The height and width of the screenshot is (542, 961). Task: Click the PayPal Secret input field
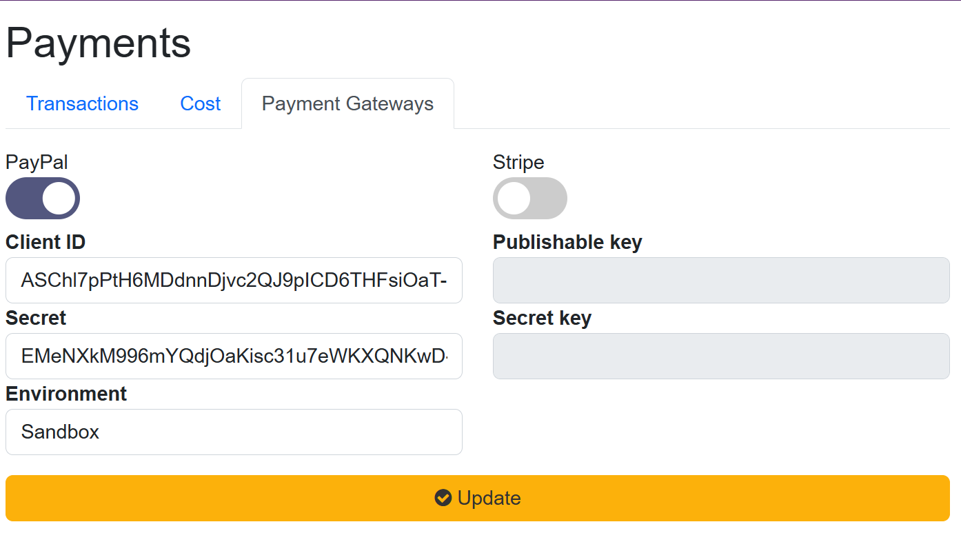(234, 356)
